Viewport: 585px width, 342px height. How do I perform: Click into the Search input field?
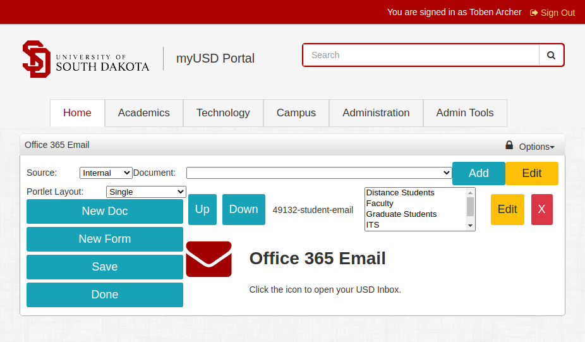point(421,56)
